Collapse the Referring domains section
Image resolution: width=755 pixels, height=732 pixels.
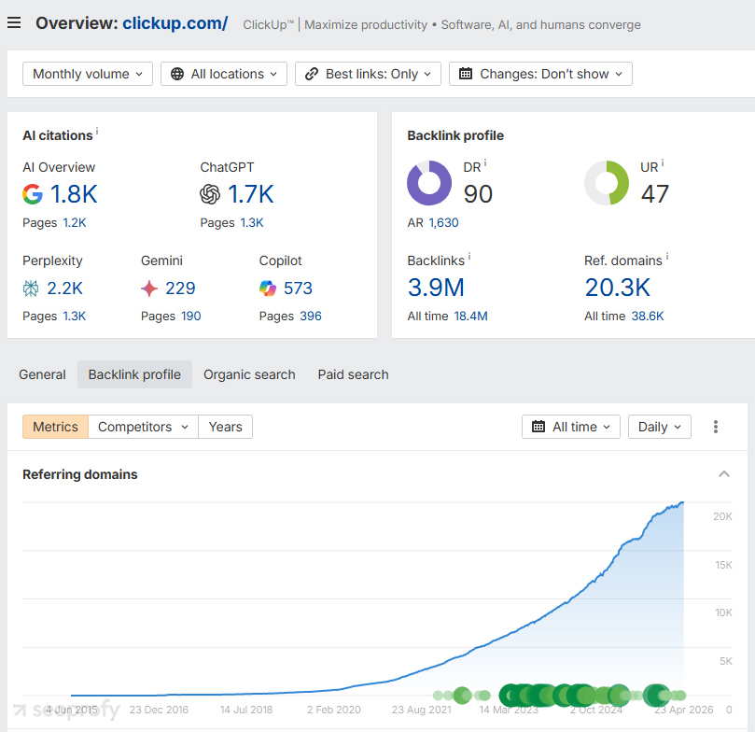pyautogui.click(x=723, y=474)
